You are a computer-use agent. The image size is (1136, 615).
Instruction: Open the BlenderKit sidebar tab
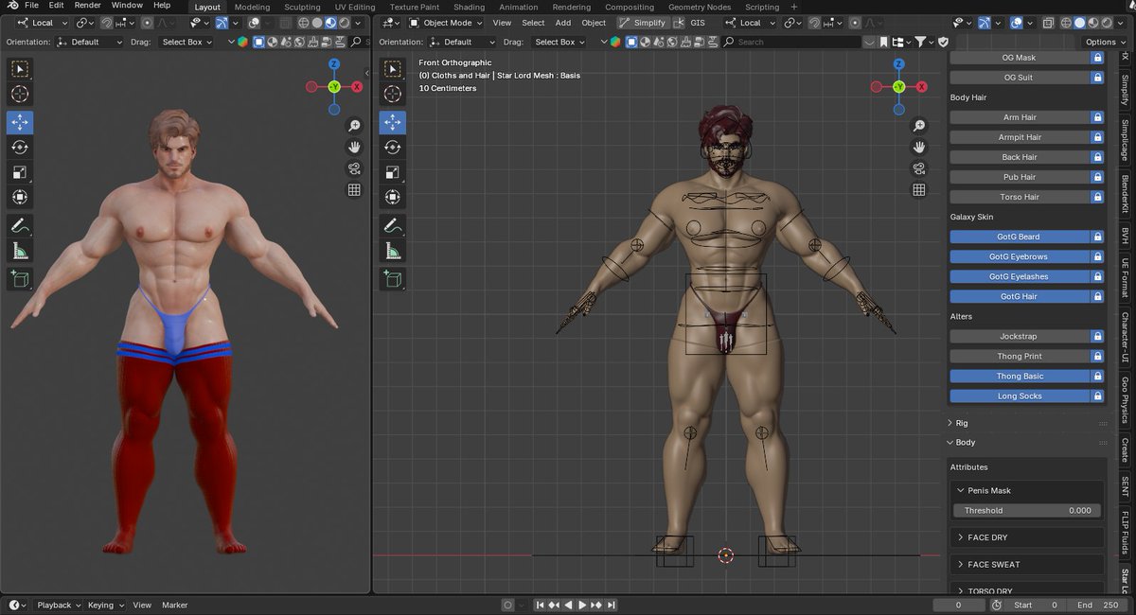(1126, 194)
